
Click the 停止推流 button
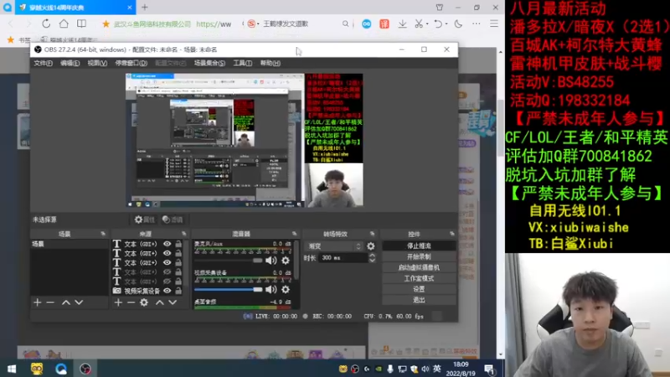pos(419,246)
